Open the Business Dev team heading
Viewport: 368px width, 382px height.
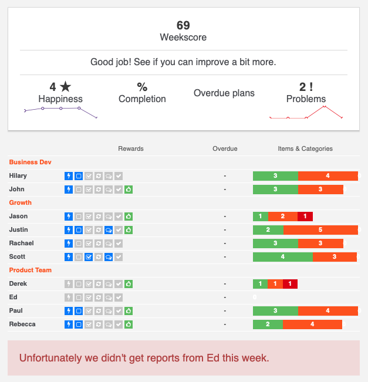pyautogui.click(x=30, y=163)
